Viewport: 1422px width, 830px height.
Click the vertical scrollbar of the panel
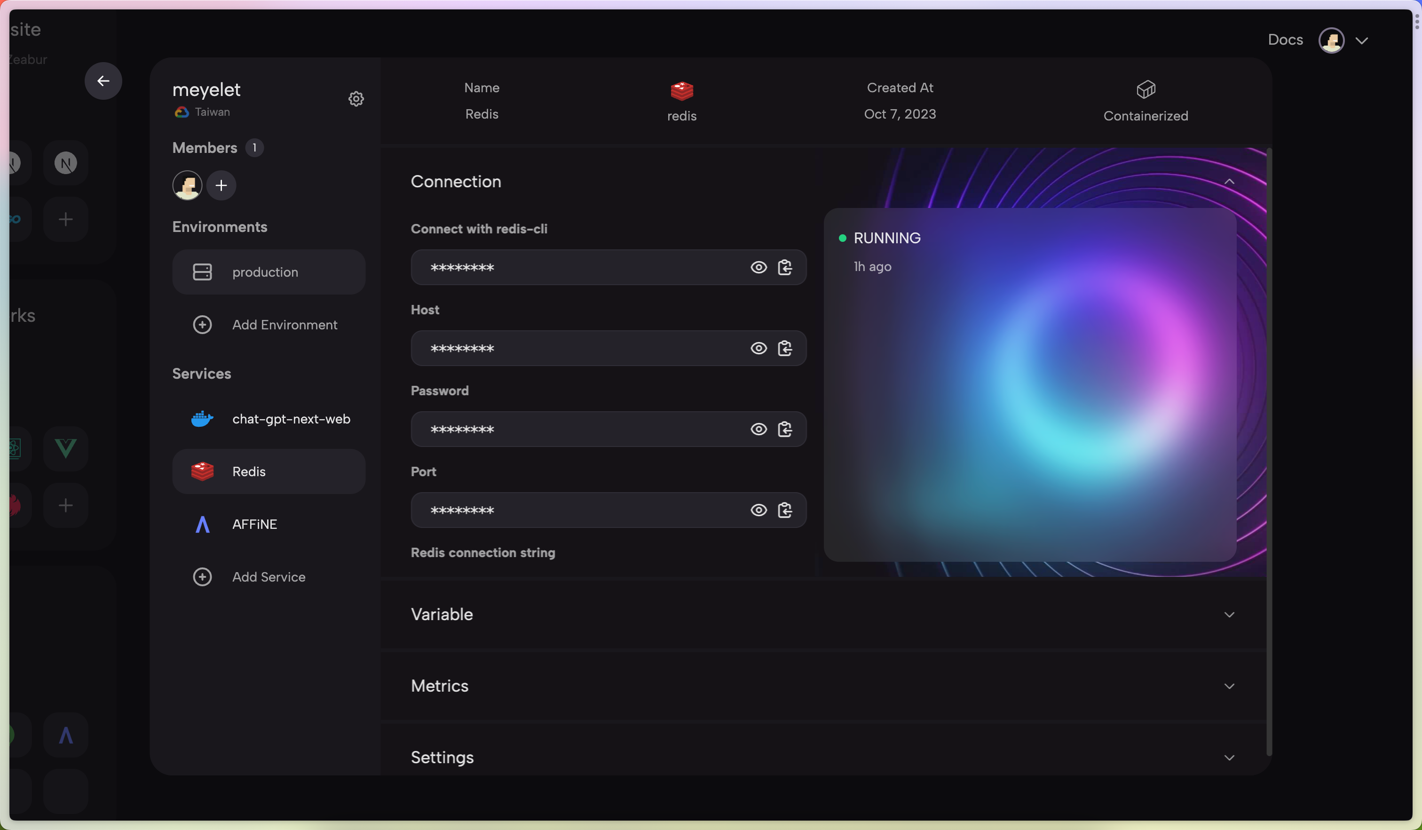1269,452
